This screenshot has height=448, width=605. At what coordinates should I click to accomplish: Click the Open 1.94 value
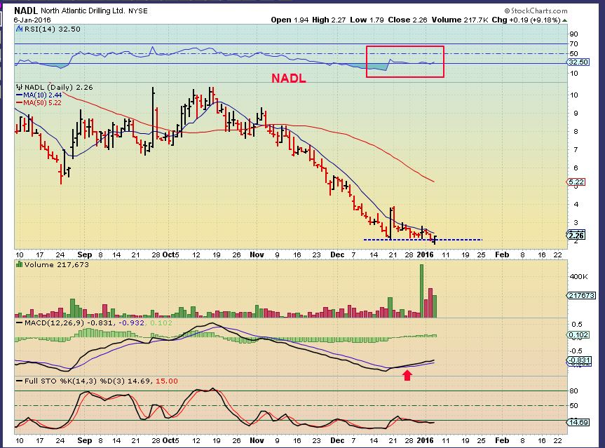click(290, 20)
